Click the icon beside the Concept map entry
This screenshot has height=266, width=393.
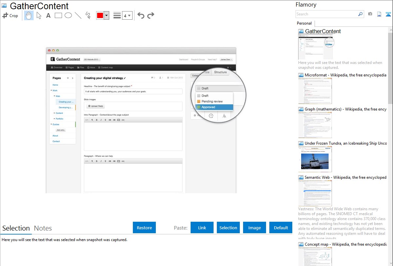coord(301,244)
